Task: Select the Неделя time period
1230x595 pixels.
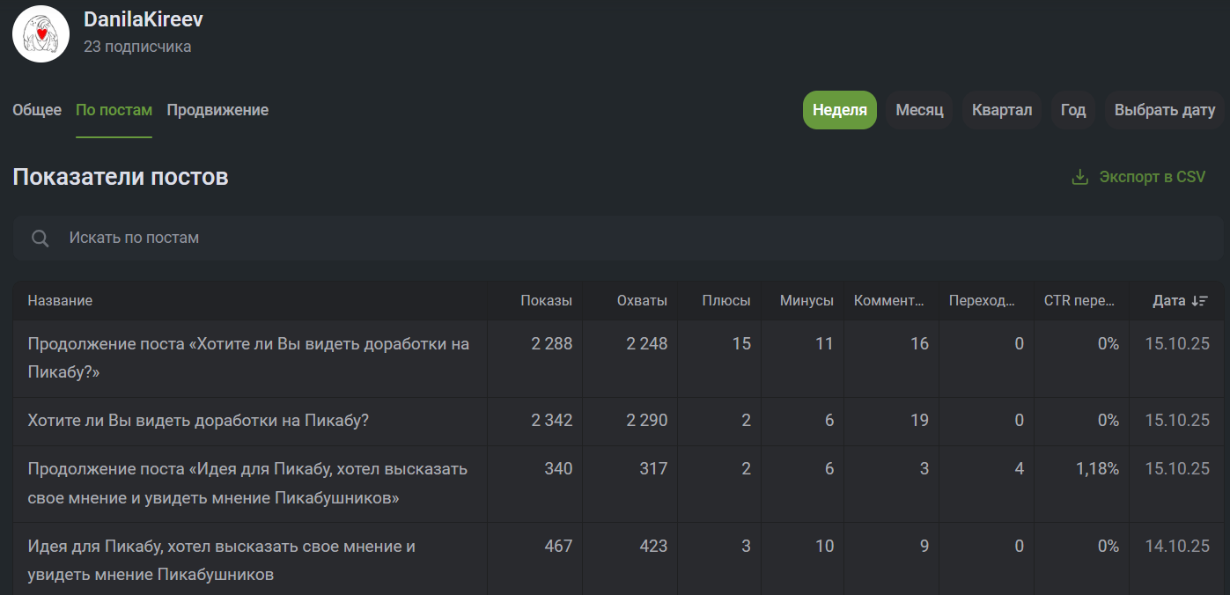Action: pos(839,110)
